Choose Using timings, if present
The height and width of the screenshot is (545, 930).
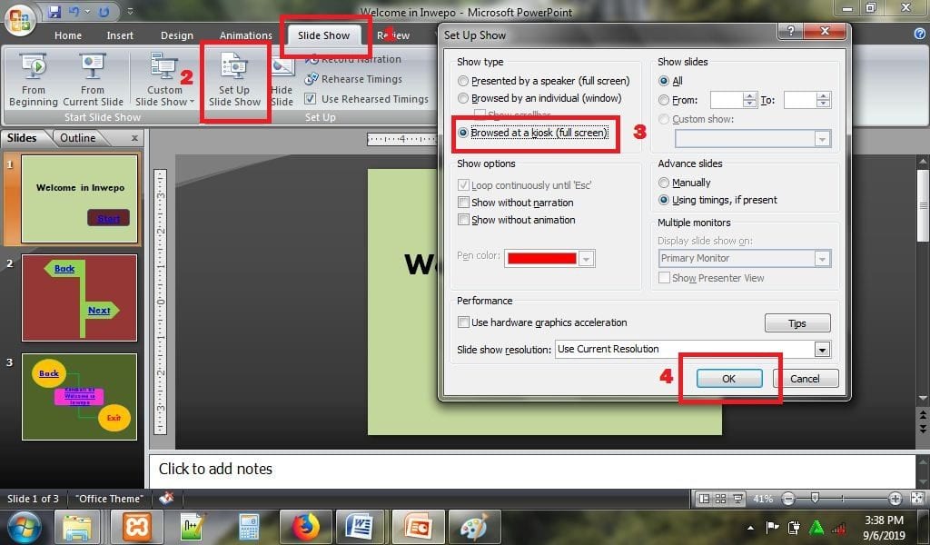click(717, 200)
